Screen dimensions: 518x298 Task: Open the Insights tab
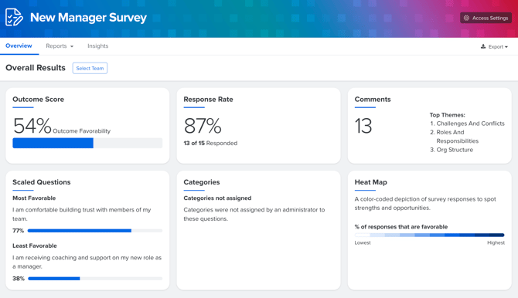pyautogui.click(x=97, y=46)
